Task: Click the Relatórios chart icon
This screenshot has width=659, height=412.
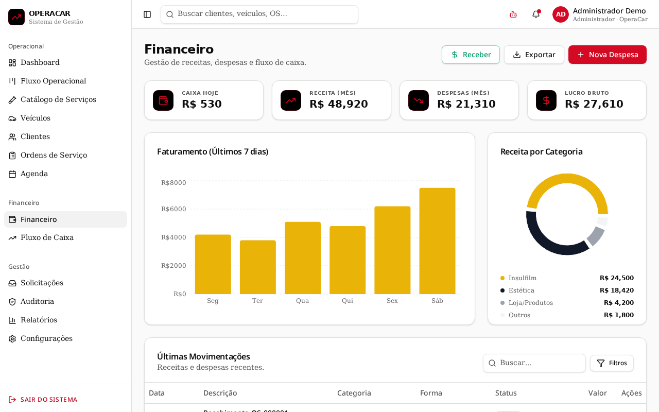Action: 12,320
